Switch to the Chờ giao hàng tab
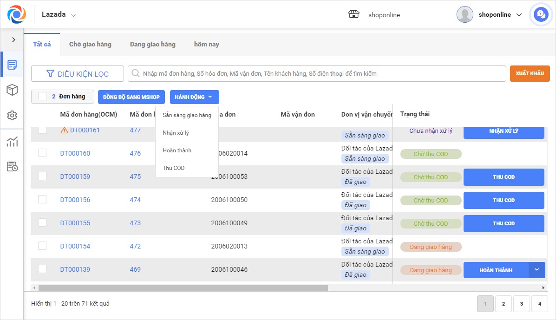 (x=90, y=45)
